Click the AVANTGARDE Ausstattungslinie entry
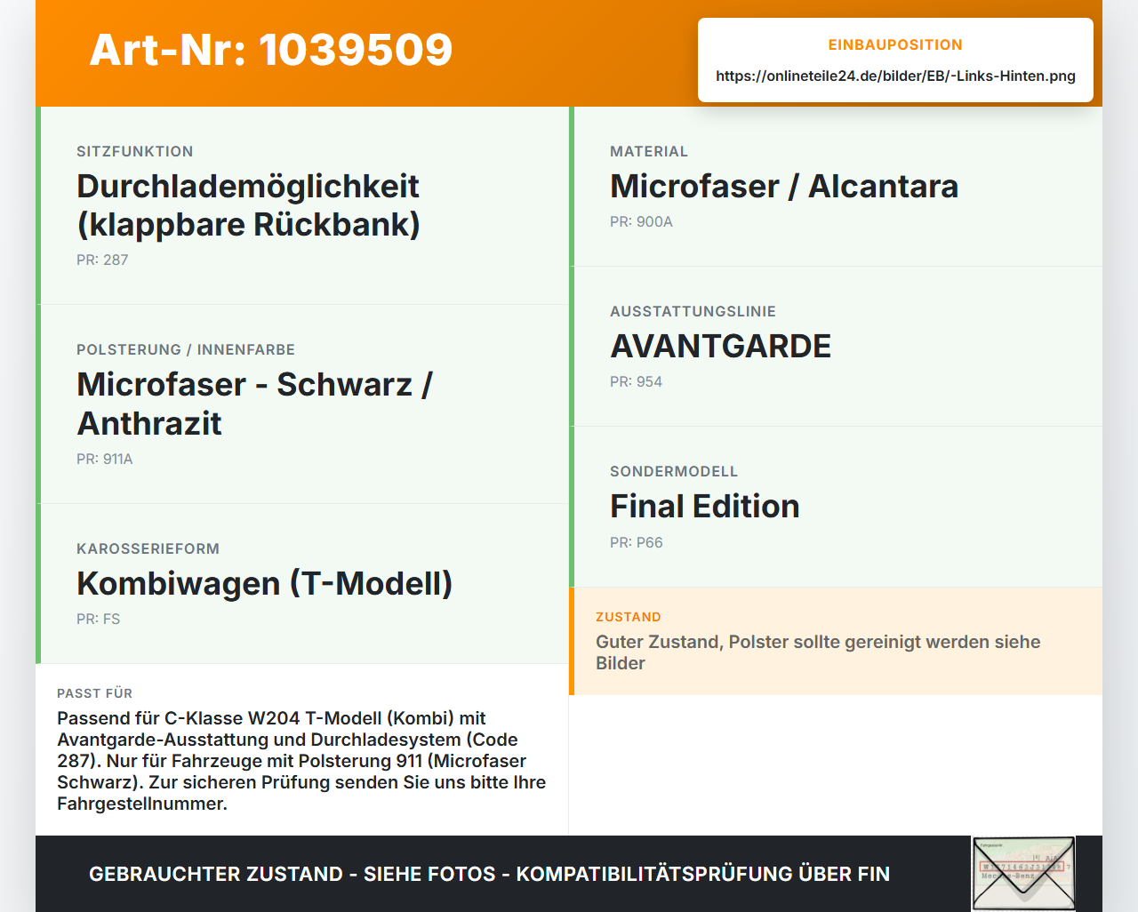The width and height of the screenshot is (1138, 912). [836, 347]
